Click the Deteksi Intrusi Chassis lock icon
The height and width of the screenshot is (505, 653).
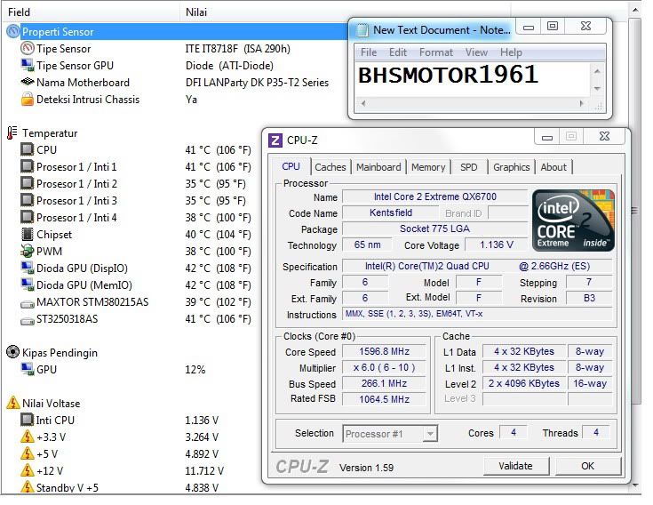(27, 100)
